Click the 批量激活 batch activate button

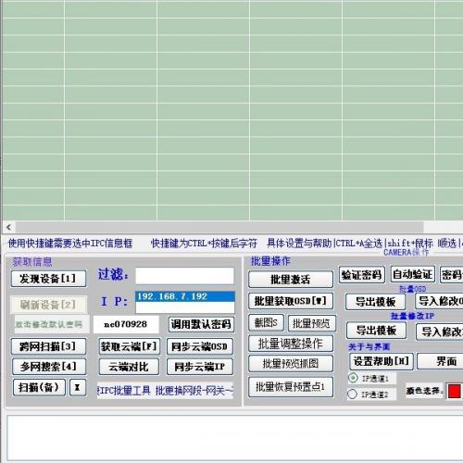pyautogui.click(x=291, y=280)
